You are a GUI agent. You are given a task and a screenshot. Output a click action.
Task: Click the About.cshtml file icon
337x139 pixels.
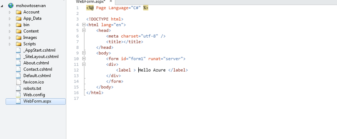19,63
